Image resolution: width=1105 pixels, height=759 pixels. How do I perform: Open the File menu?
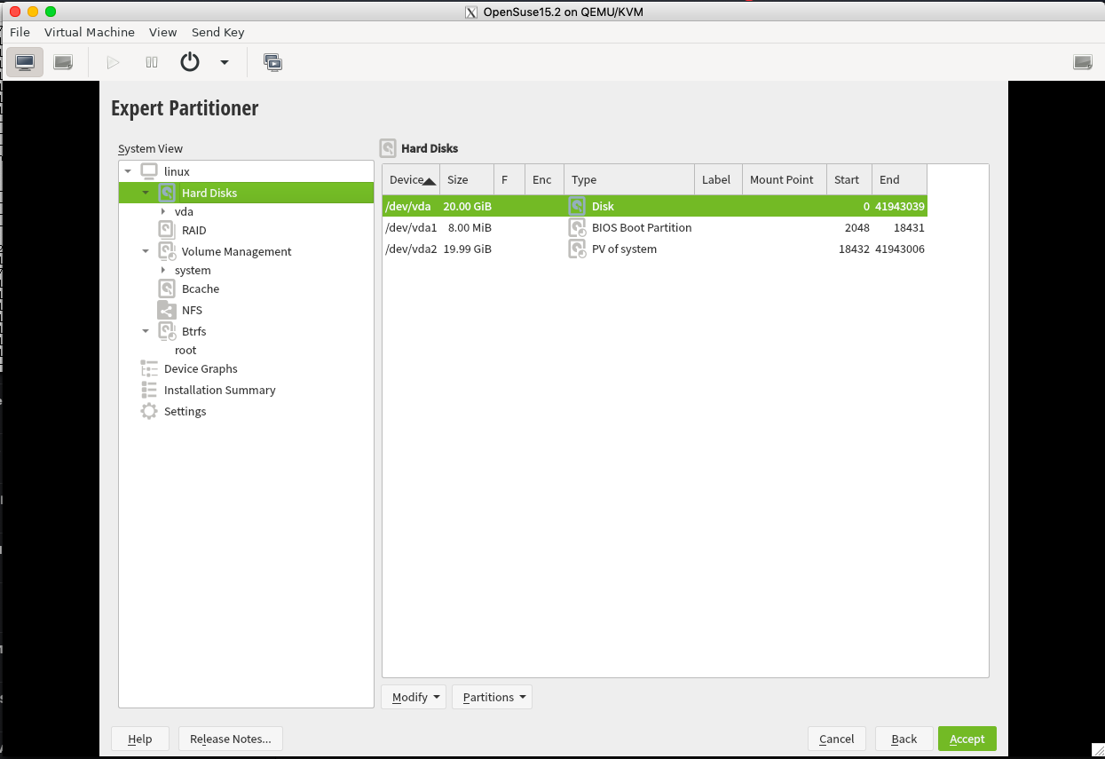tap(20, 32)
